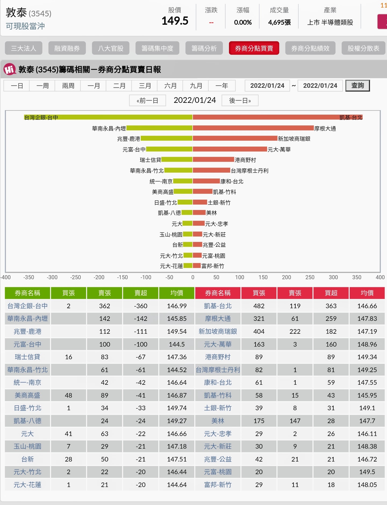The height and width of the screenshot is (505, 387).
Task: Go to the previous day with «前一日
Action: 147,101
